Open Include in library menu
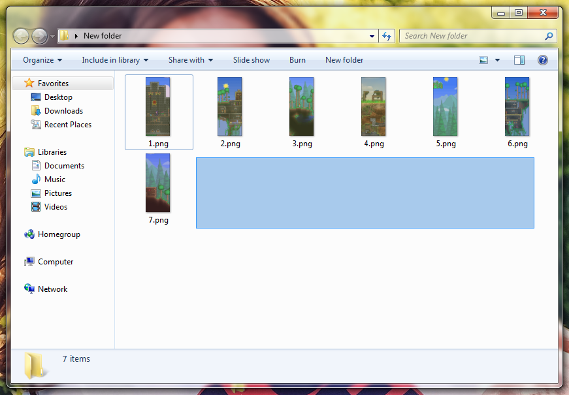The width and height of the screenshot is (569, 395). click(115, 60)
